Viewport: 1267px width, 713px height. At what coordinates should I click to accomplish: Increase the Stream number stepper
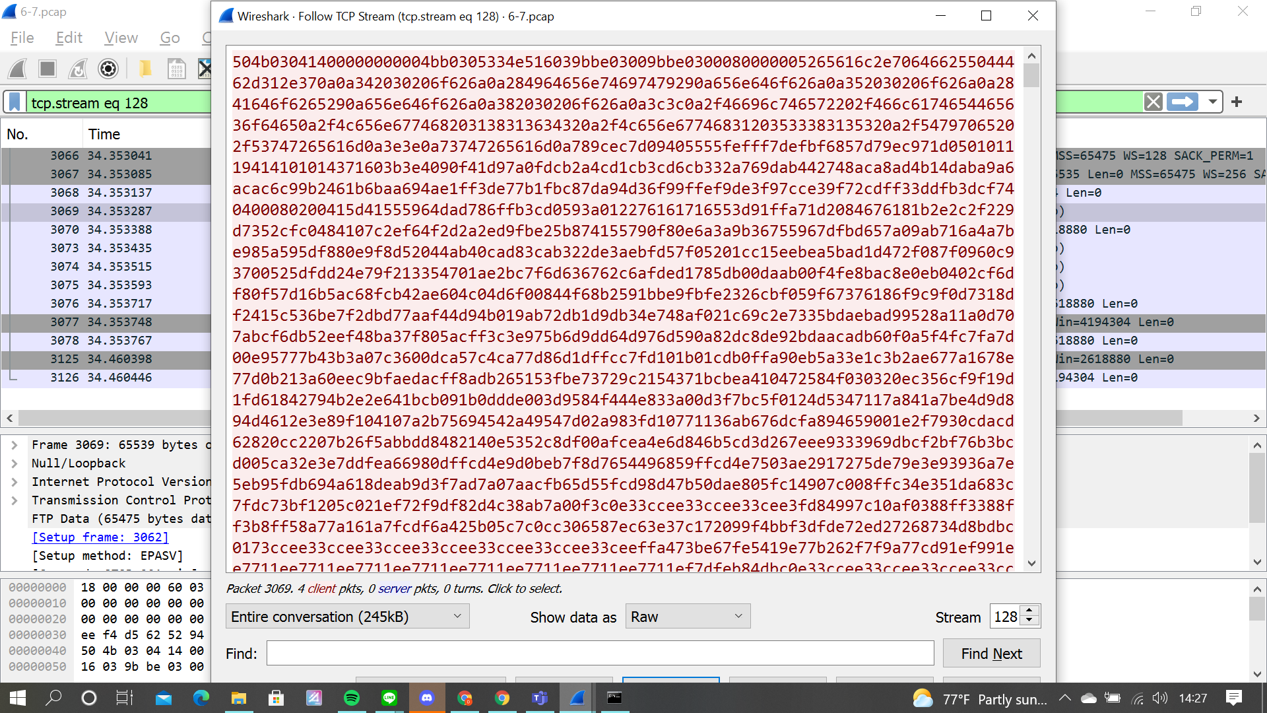[1029, 611]
